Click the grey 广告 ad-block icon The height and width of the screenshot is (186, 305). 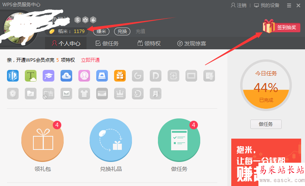click(x=49, y=94)
